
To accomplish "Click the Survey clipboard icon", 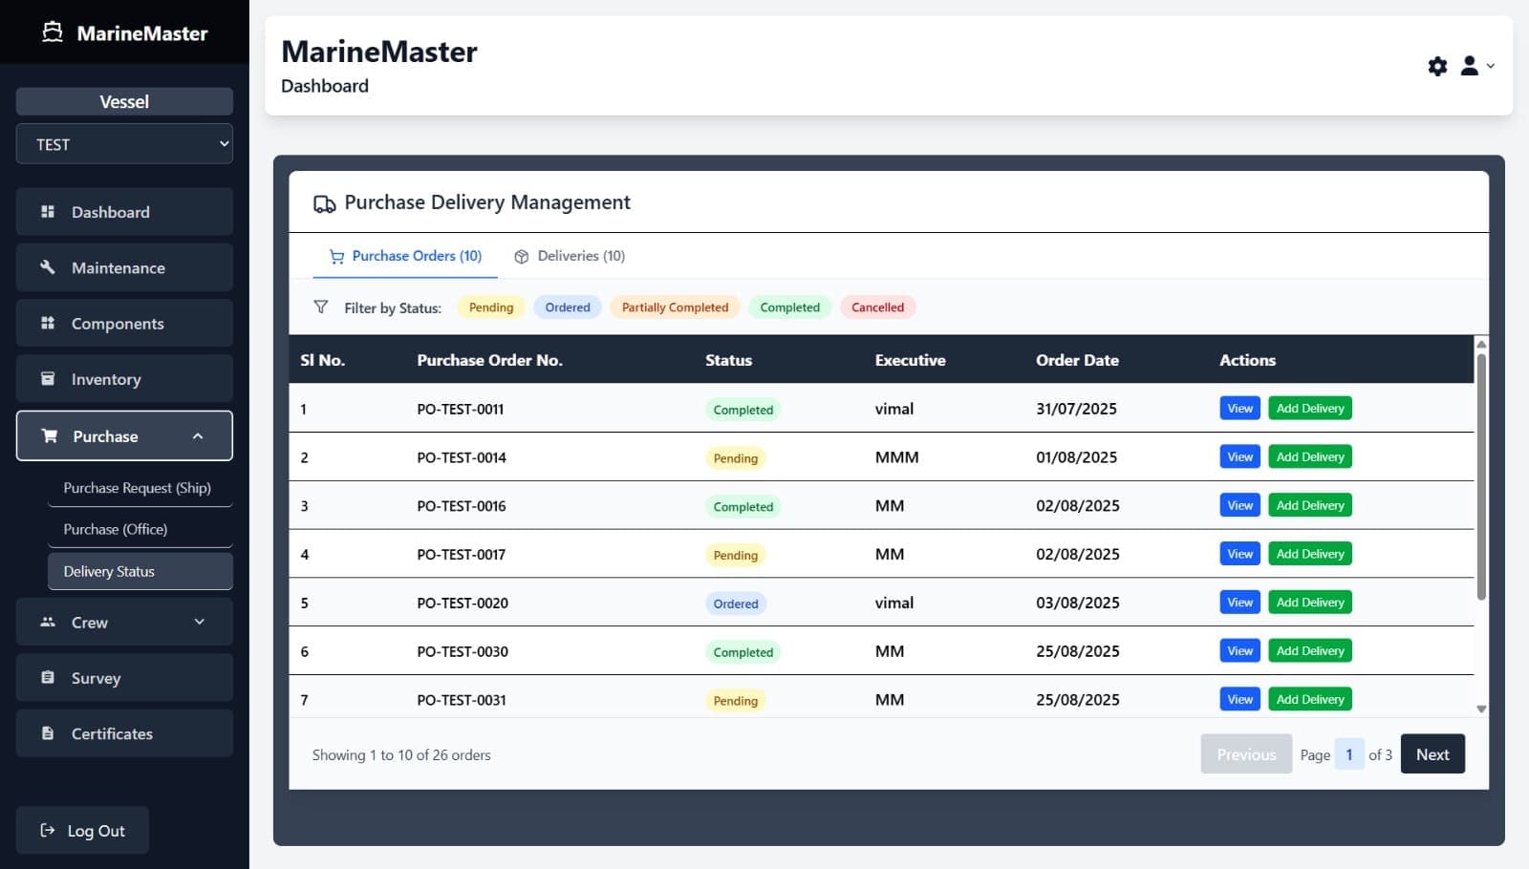I will pyautogui.click(x=47, y=677).
